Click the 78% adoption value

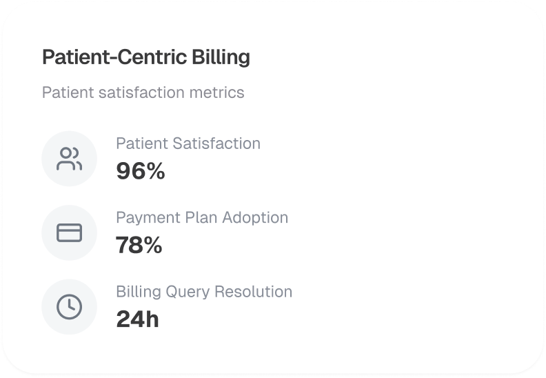(139, 245)
